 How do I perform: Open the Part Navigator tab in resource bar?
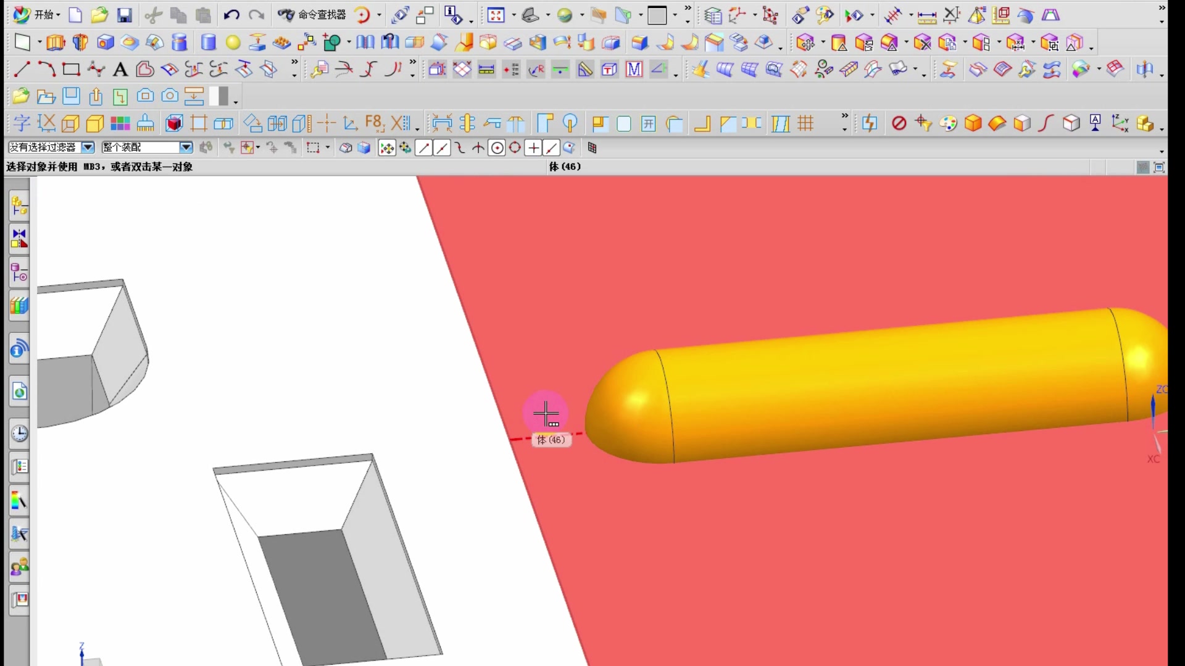point(19,272)
